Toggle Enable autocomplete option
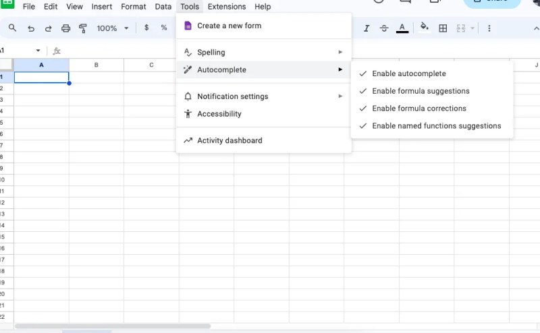This screenshot has height=333, width=540. coord(432,73)
